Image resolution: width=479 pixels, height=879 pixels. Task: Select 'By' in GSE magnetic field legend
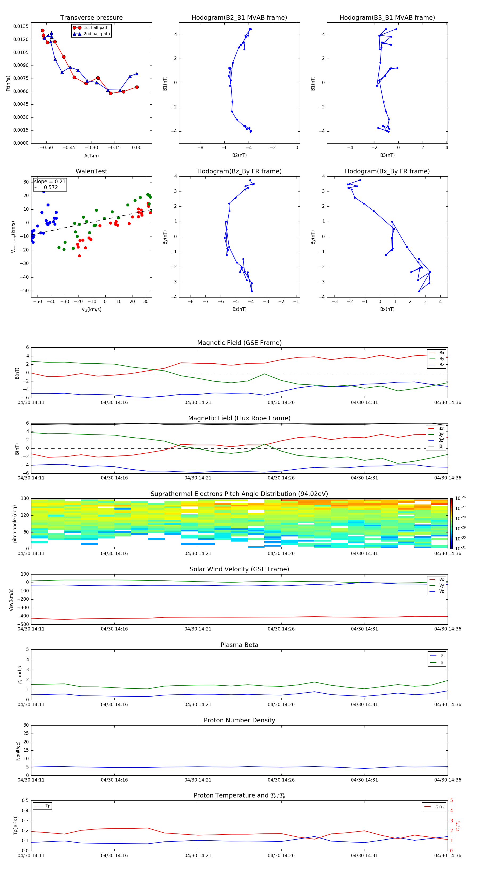(x=437, y=359)
